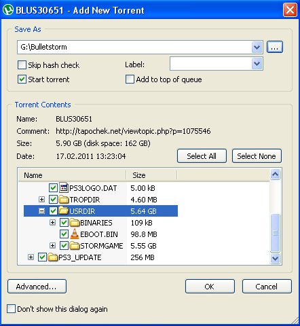This screenshot has width=300, height=326.
Task: Click the TROPDIR folder icon
Action: click(x=64, y=200)
